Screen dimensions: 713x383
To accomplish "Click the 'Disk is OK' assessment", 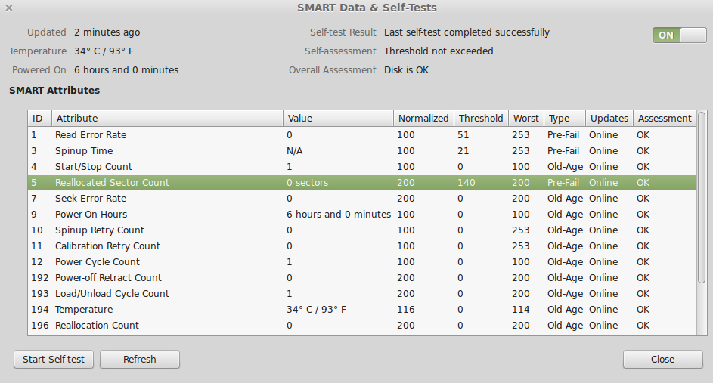I will tap(406, 70).
